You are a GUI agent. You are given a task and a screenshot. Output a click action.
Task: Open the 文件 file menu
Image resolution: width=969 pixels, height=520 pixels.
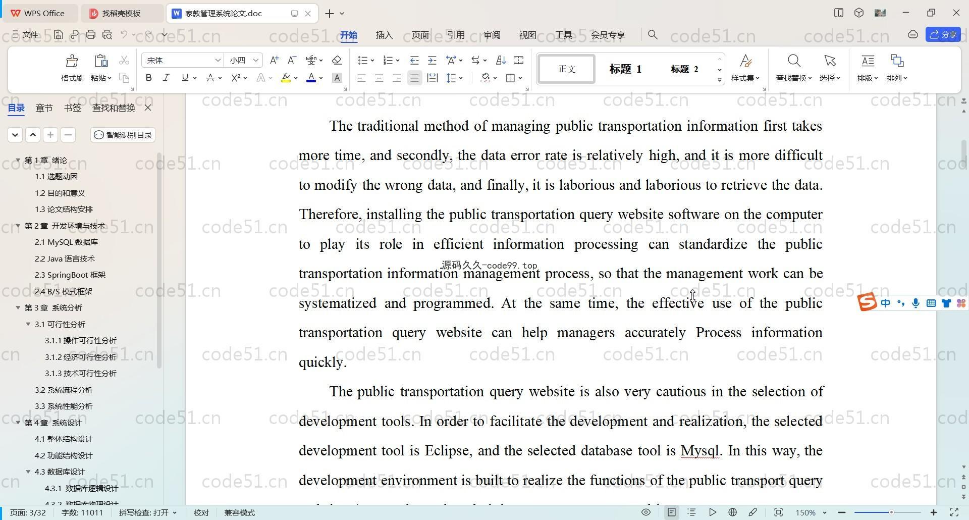pos(25,35)
